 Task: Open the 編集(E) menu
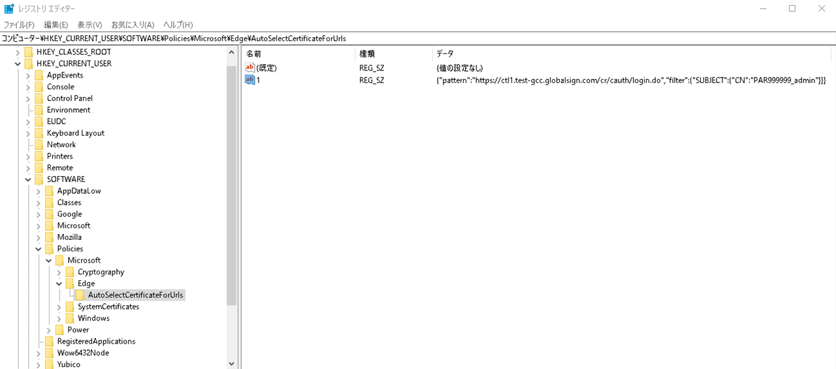tap(56, 25)
